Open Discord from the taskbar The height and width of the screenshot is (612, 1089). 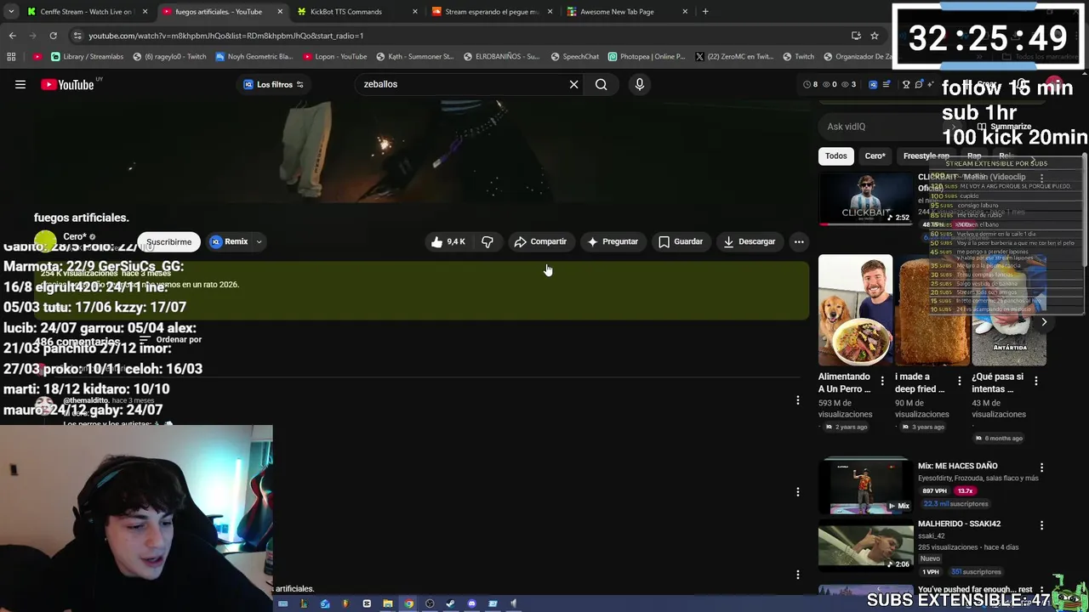471,603
